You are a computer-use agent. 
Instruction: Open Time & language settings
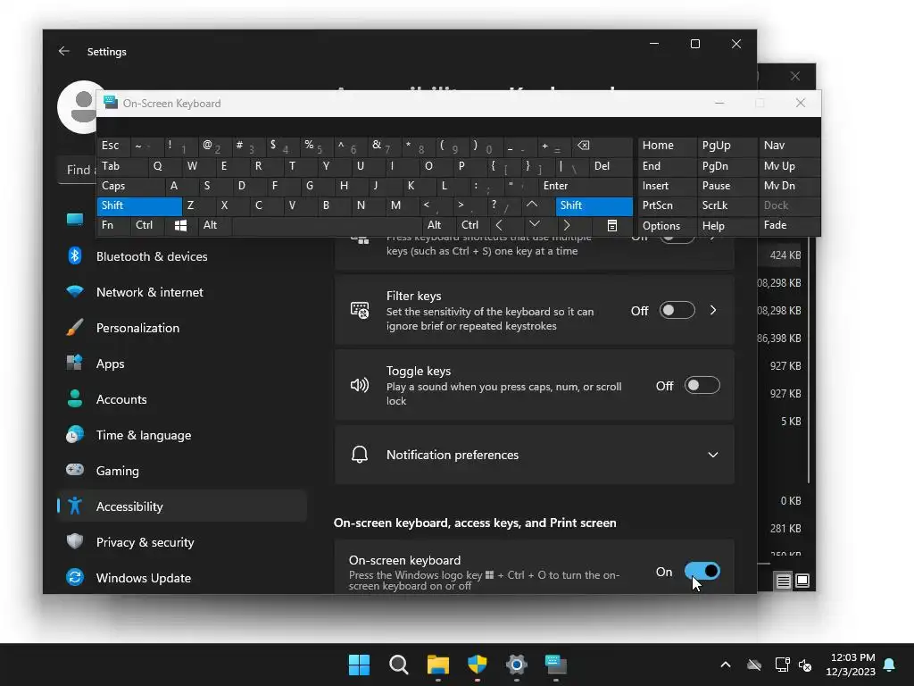point(182,435)
